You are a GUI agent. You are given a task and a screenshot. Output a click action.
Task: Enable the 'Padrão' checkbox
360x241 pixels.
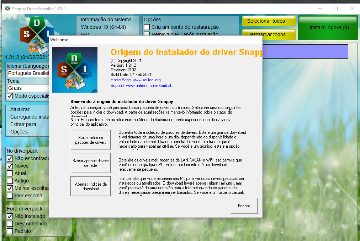click(x=10, y=231)
